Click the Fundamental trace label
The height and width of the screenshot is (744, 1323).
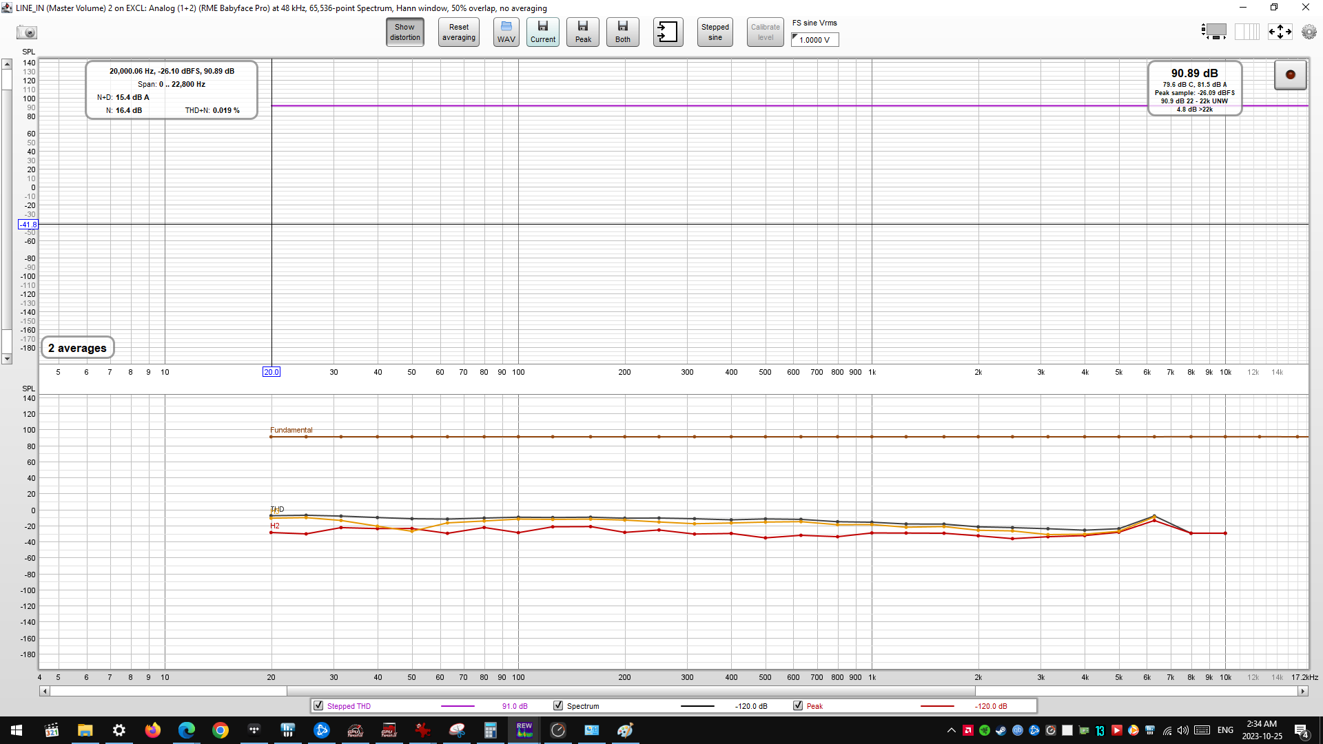291,430
